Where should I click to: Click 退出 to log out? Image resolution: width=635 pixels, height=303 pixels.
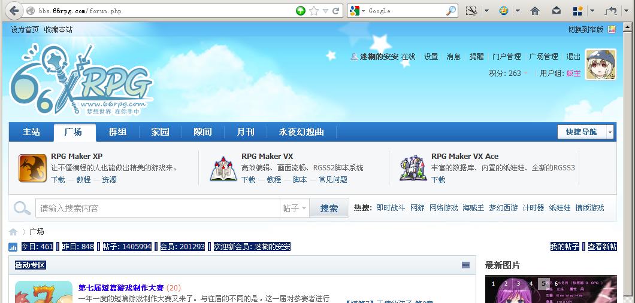point(573,57)
